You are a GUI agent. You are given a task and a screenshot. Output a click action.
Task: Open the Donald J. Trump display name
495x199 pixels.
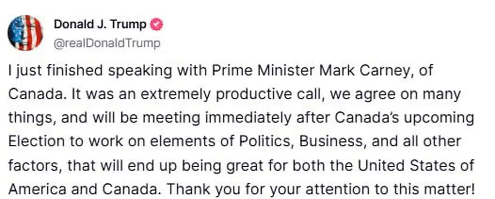(x=100, y=25)
